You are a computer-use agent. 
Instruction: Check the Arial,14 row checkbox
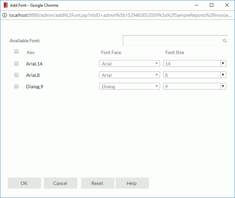coord(16,63)
